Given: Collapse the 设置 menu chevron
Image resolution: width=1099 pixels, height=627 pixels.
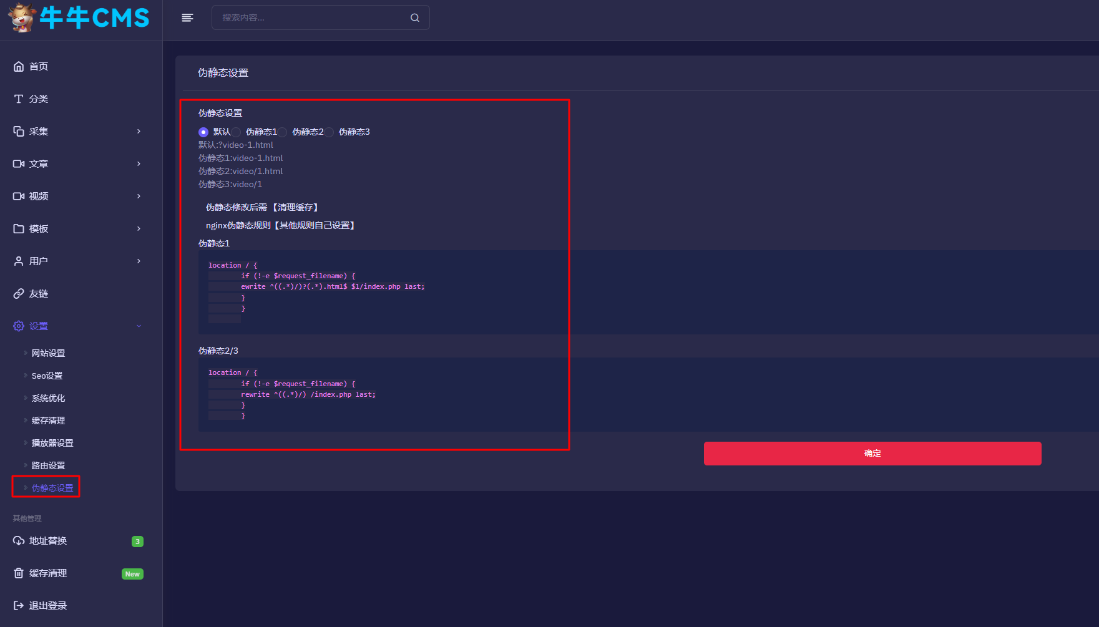Looking at the screenshot, I should 139,326.
